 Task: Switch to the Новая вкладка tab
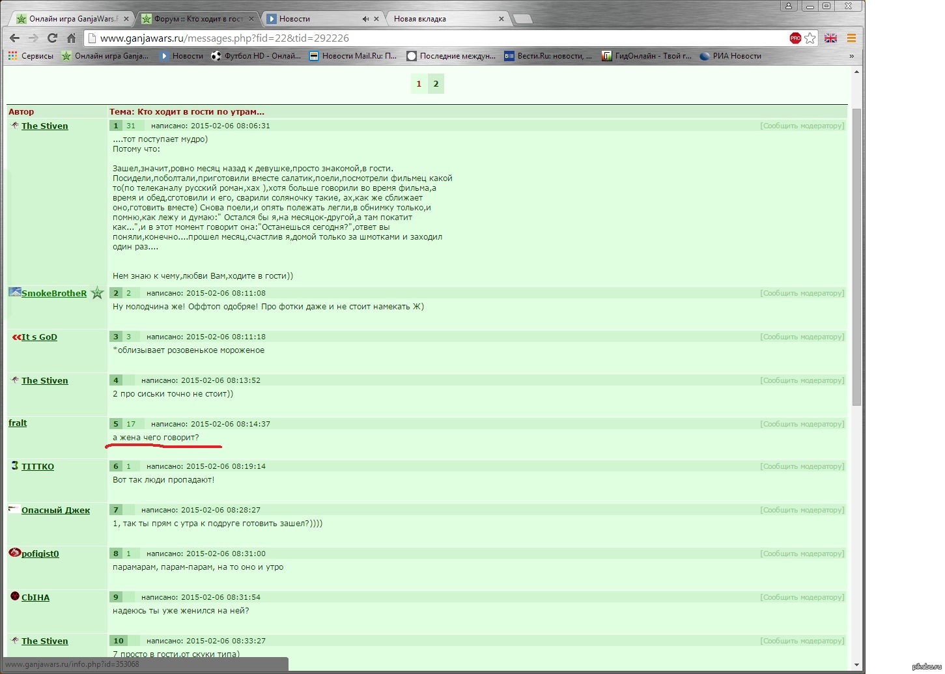tap(443, 19)
